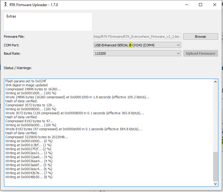Click the 'Writing at 0x00032aa9... (4 %)' line
The width and height of the screenshot is (223, 192).
pos(29,157)
